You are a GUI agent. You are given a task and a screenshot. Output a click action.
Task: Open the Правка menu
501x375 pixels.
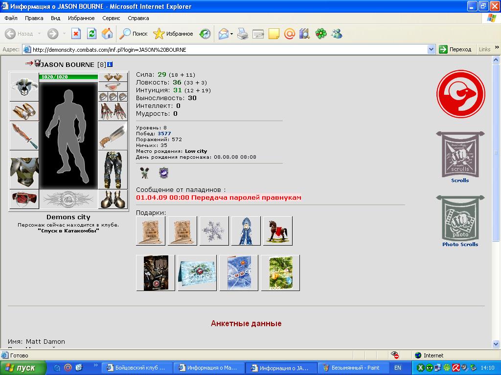[34, 18]
